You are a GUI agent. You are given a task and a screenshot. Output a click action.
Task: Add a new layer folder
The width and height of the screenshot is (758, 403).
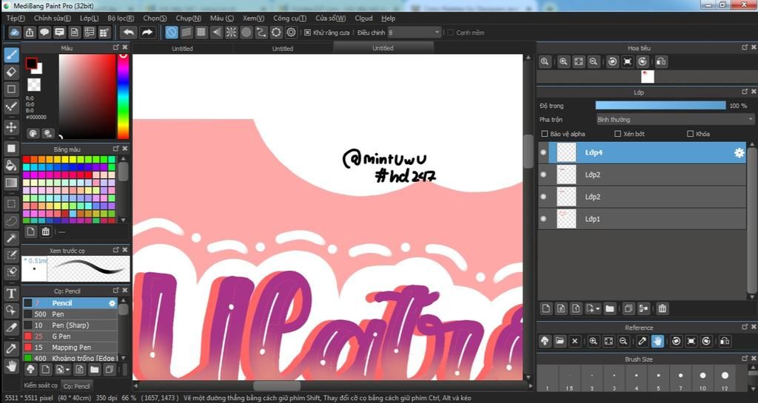(x=610, y=308)
